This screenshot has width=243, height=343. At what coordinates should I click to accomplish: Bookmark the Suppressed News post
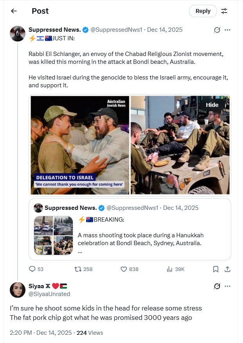coord(216,269)
